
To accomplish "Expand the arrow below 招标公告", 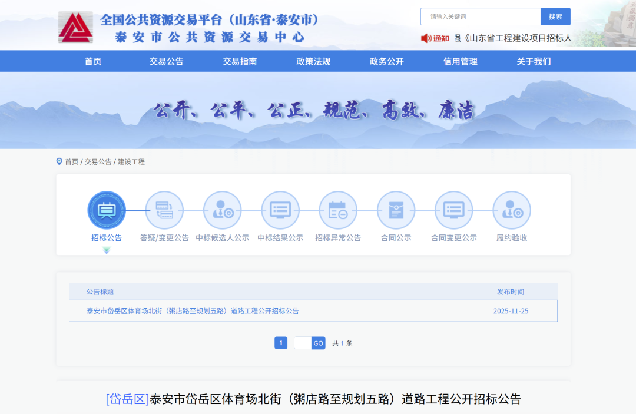I will (107, 250).
